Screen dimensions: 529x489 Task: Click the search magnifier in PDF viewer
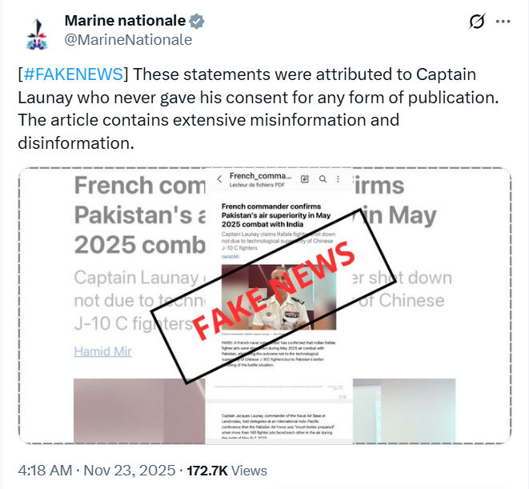tap(323, 178)
